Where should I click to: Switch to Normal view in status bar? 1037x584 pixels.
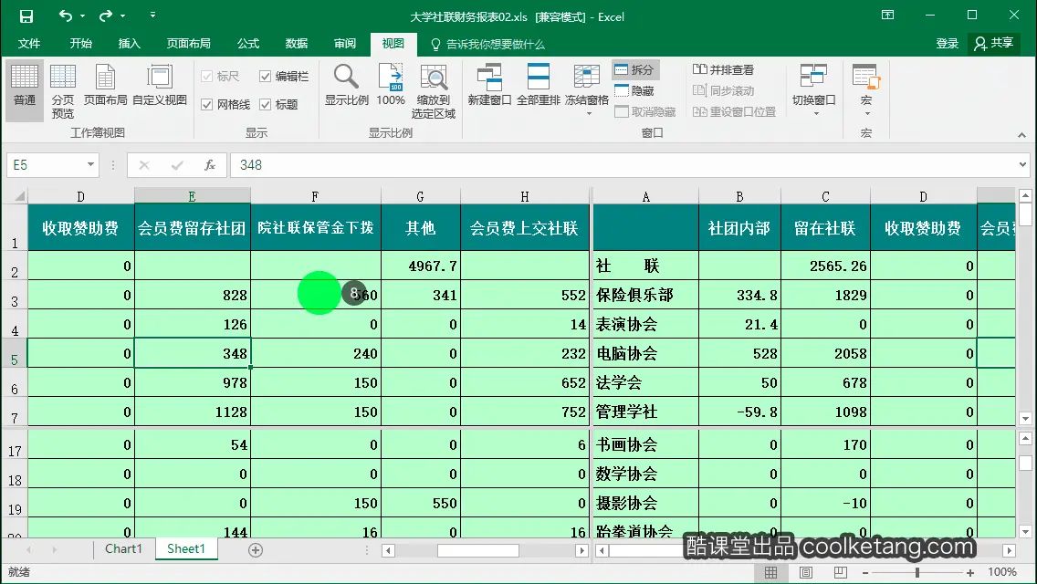tap(771, 573)
